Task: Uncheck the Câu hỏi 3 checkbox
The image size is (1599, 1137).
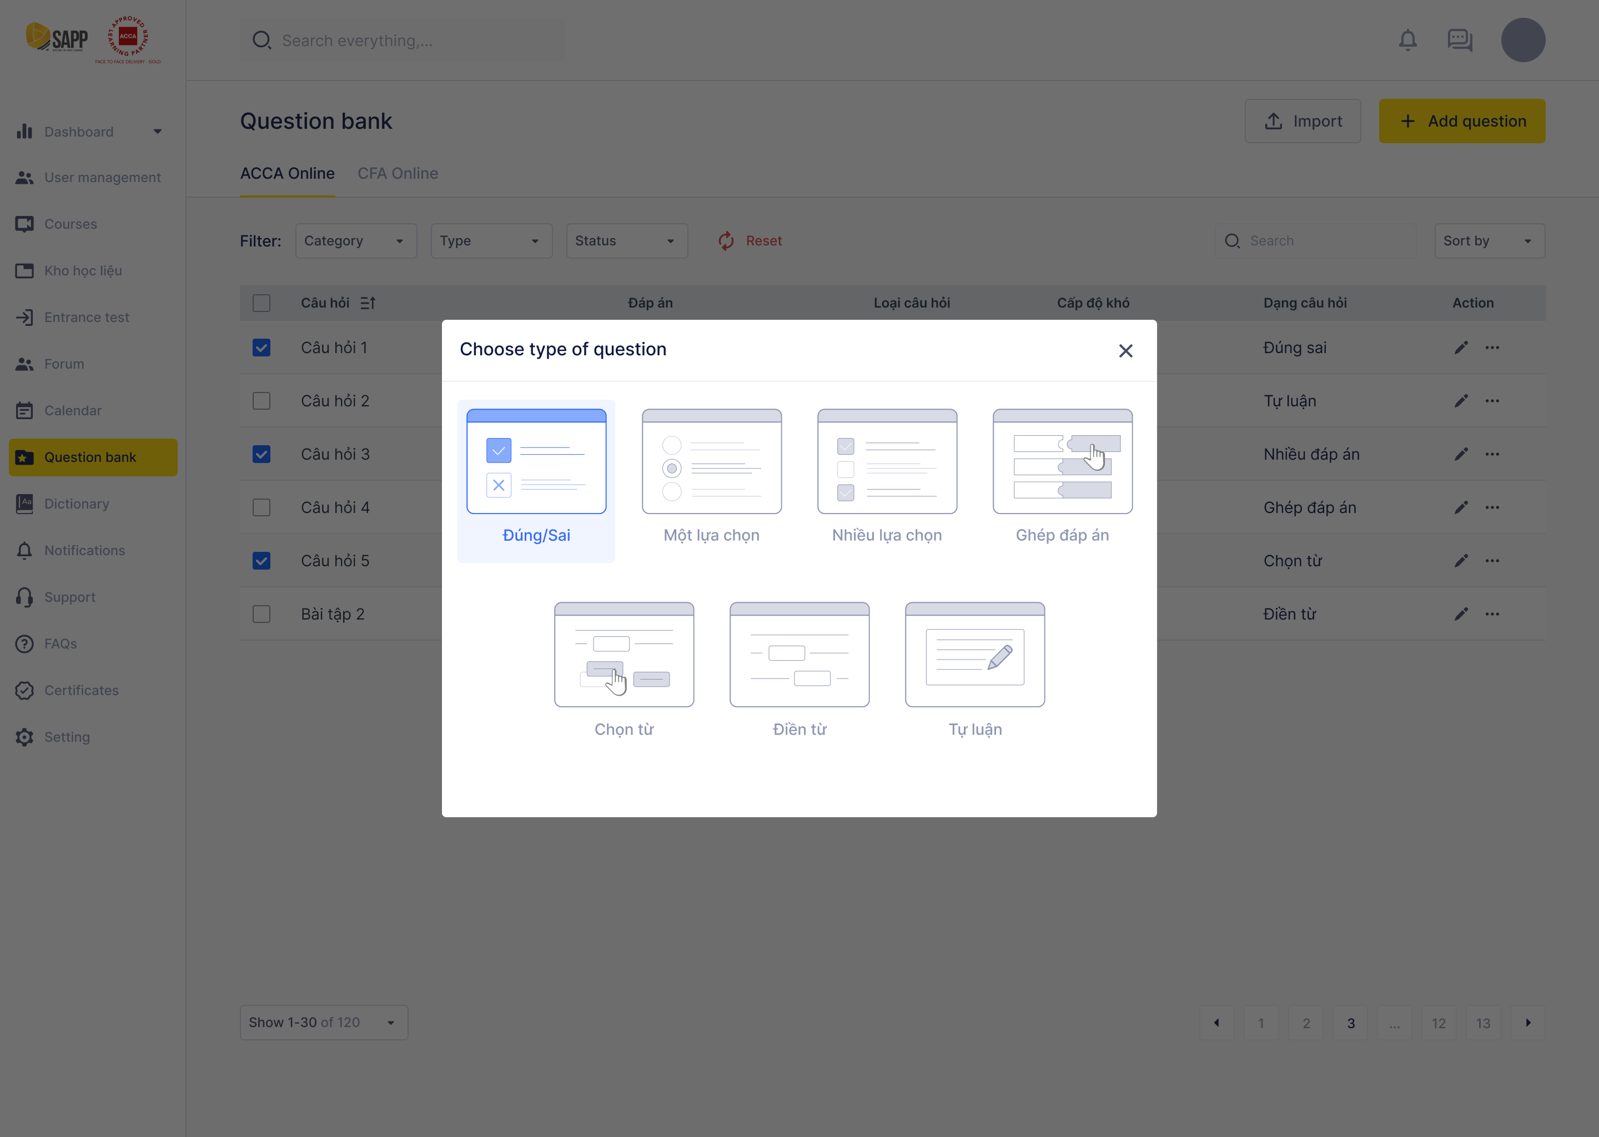Action: coord(261,454)
